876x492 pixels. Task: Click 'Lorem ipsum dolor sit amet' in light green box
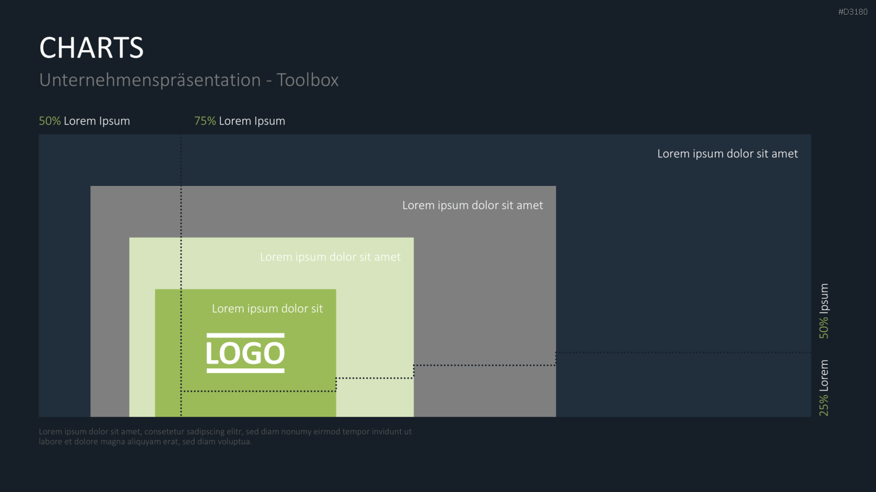pos(330,256)
